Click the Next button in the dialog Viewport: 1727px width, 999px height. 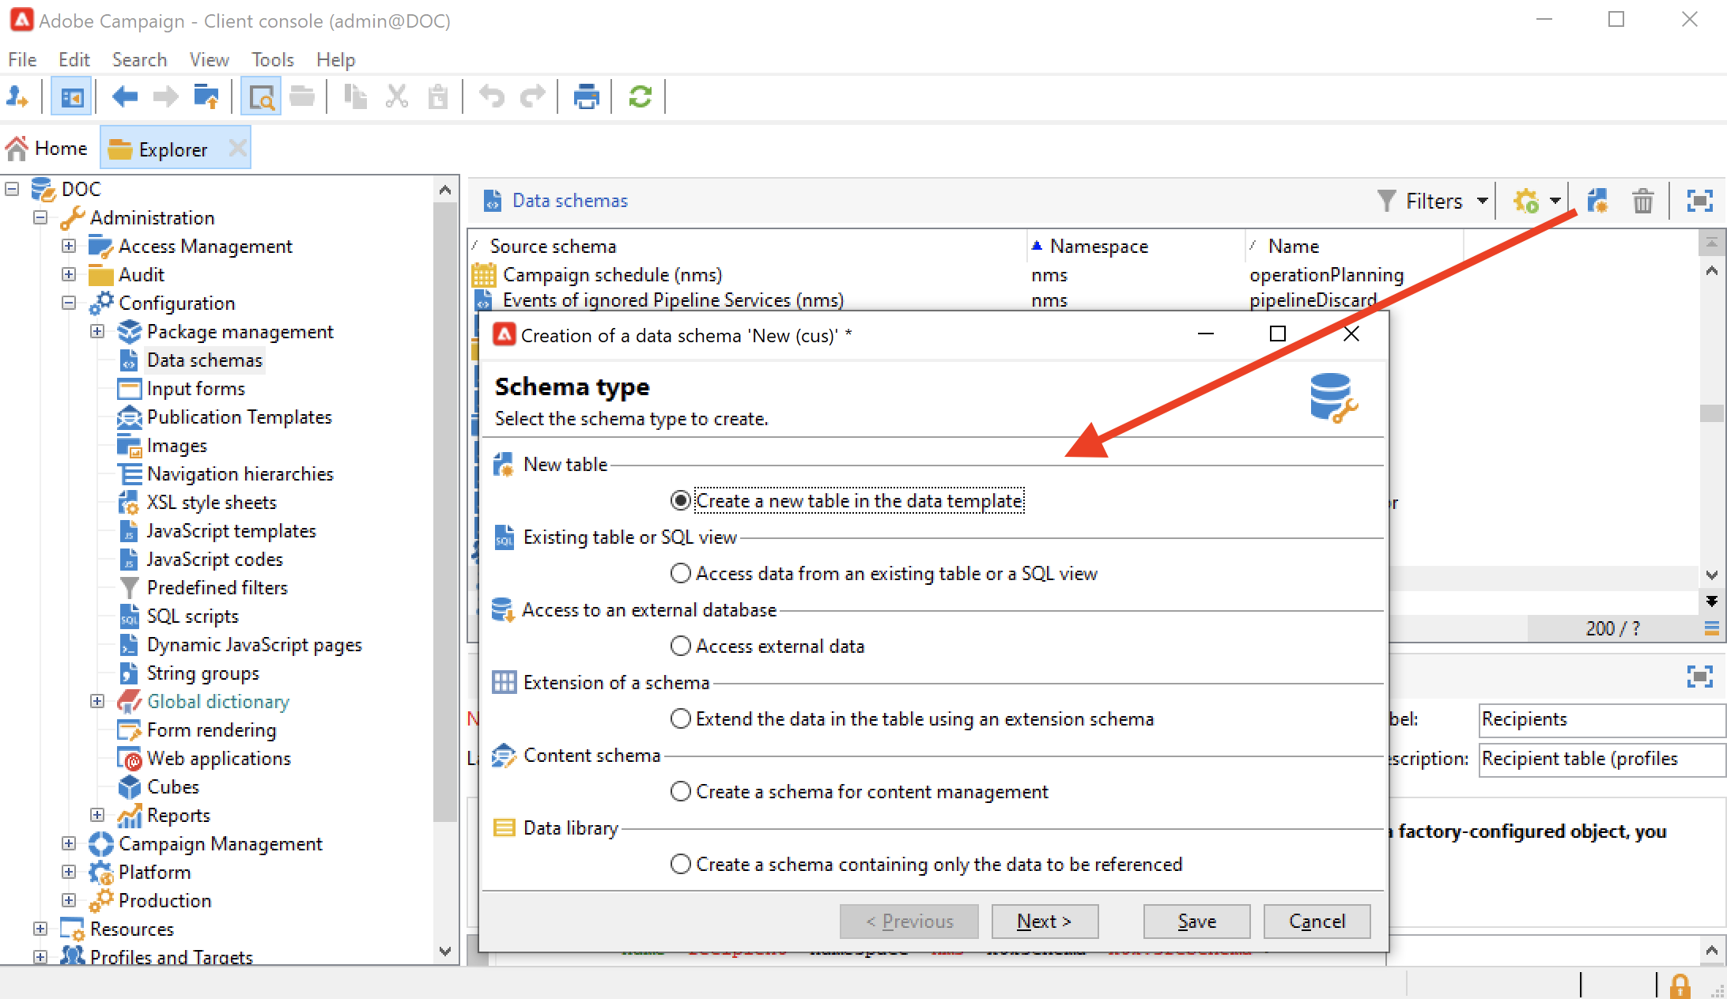click(1044, 922)
